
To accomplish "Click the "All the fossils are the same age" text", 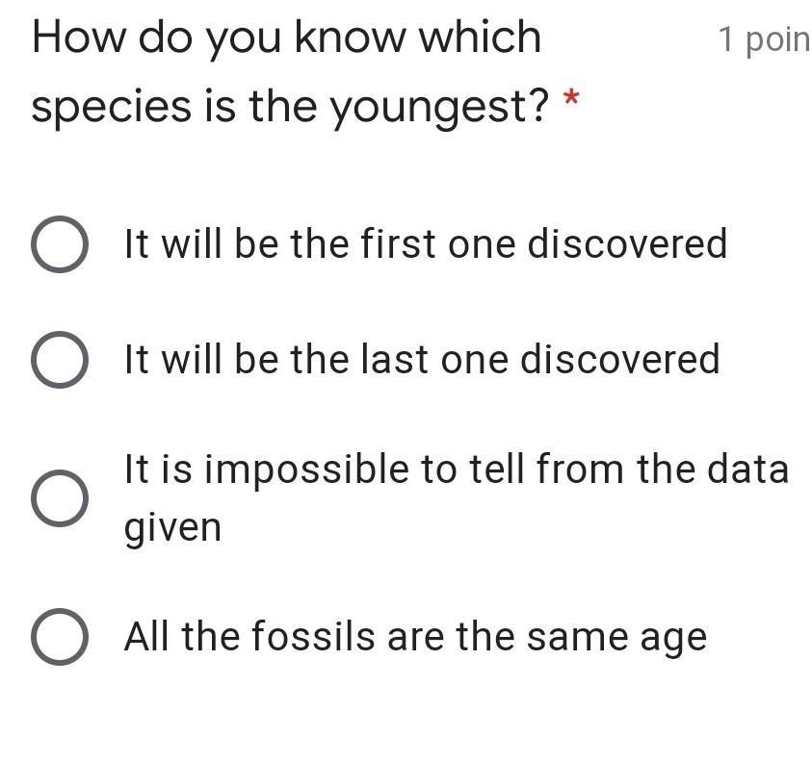I will pos(415,637).
